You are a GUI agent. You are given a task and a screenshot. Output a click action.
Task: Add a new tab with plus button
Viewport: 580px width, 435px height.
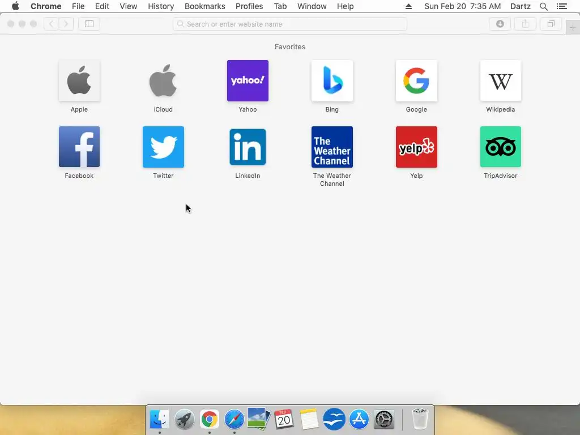pos(573,28)
